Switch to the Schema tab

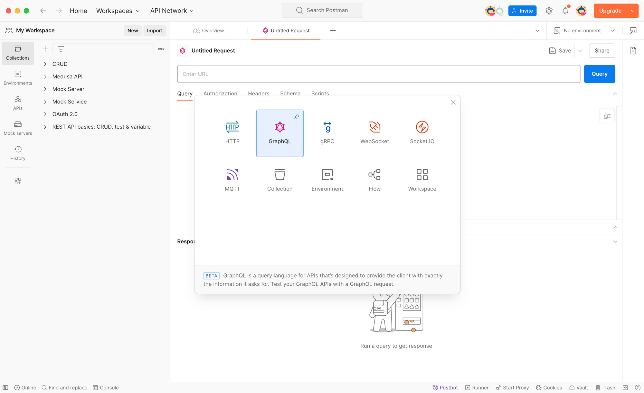(x=290, y=93)
